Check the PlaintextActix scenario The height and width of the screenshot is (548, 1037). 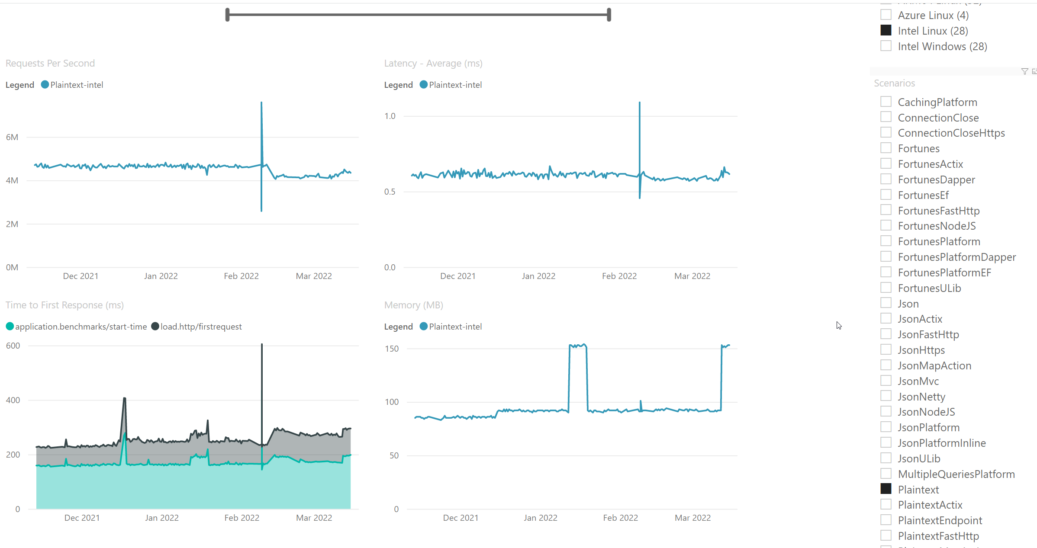point(886,504)
